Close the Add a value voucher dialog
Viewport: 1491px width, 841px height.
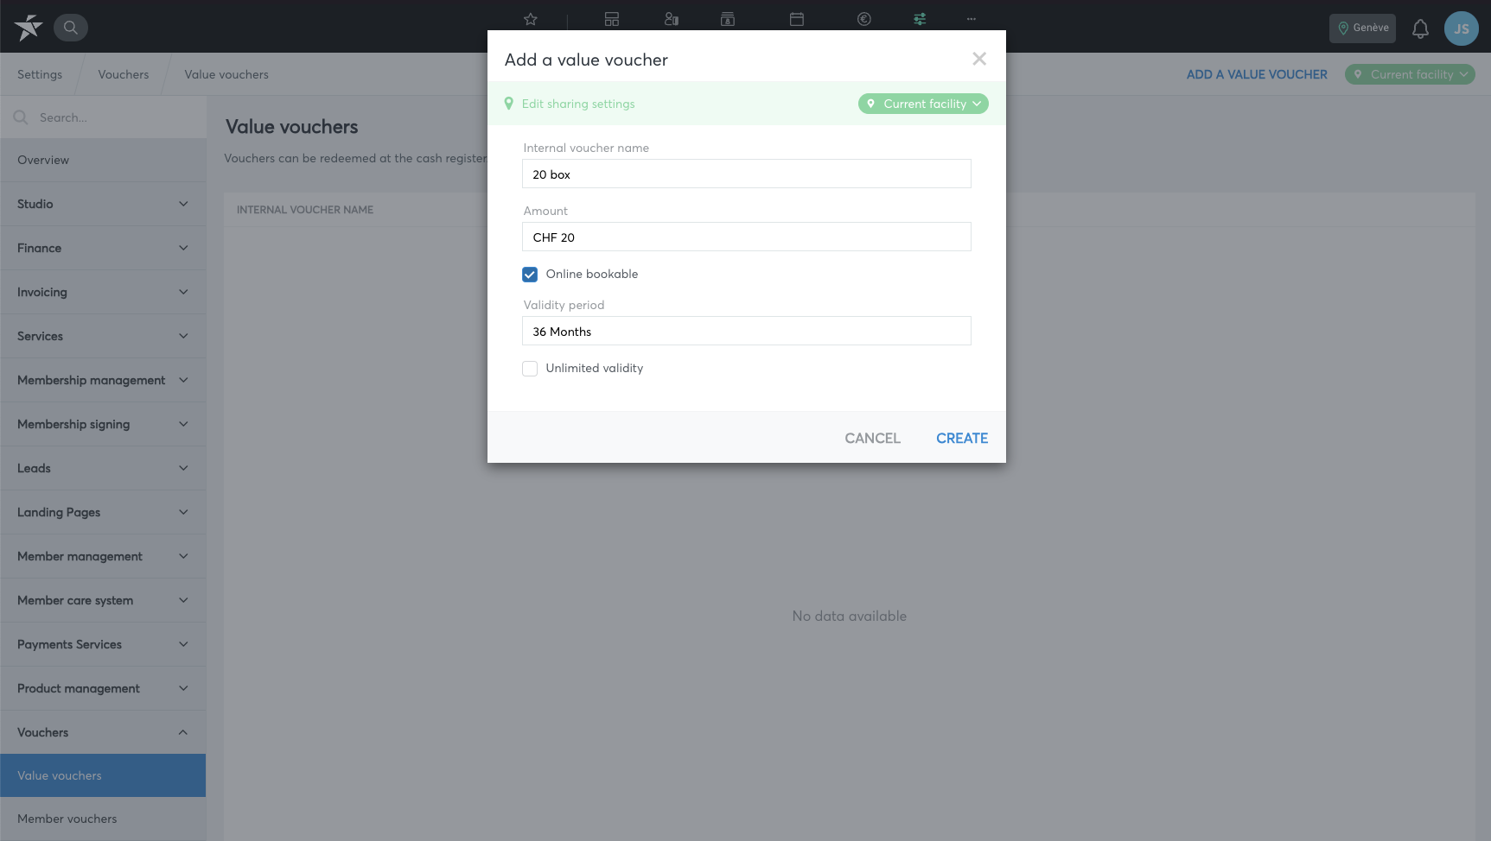point(979,59)
